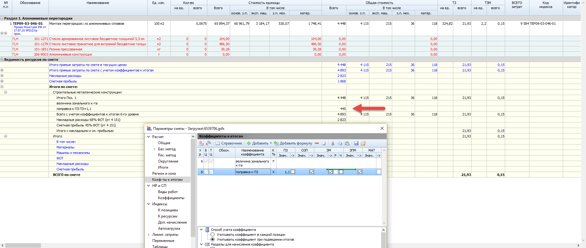The width and height of the screenshot is (586, 248).
Task: Open coefficients file via the folder icon
Action: point(363,143)
